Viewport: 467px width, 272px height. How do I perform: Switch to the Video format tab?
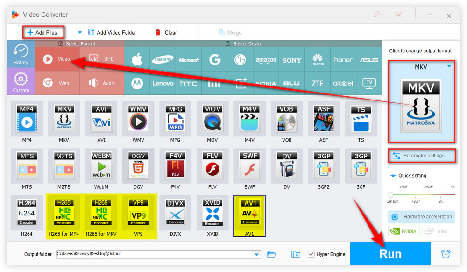(x=57, y=59)
